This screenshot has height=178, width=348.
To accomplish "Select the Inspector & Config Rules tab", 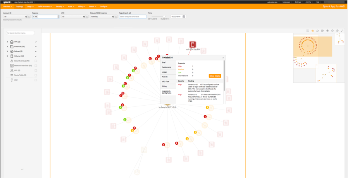I will click(x=168, y=92).
